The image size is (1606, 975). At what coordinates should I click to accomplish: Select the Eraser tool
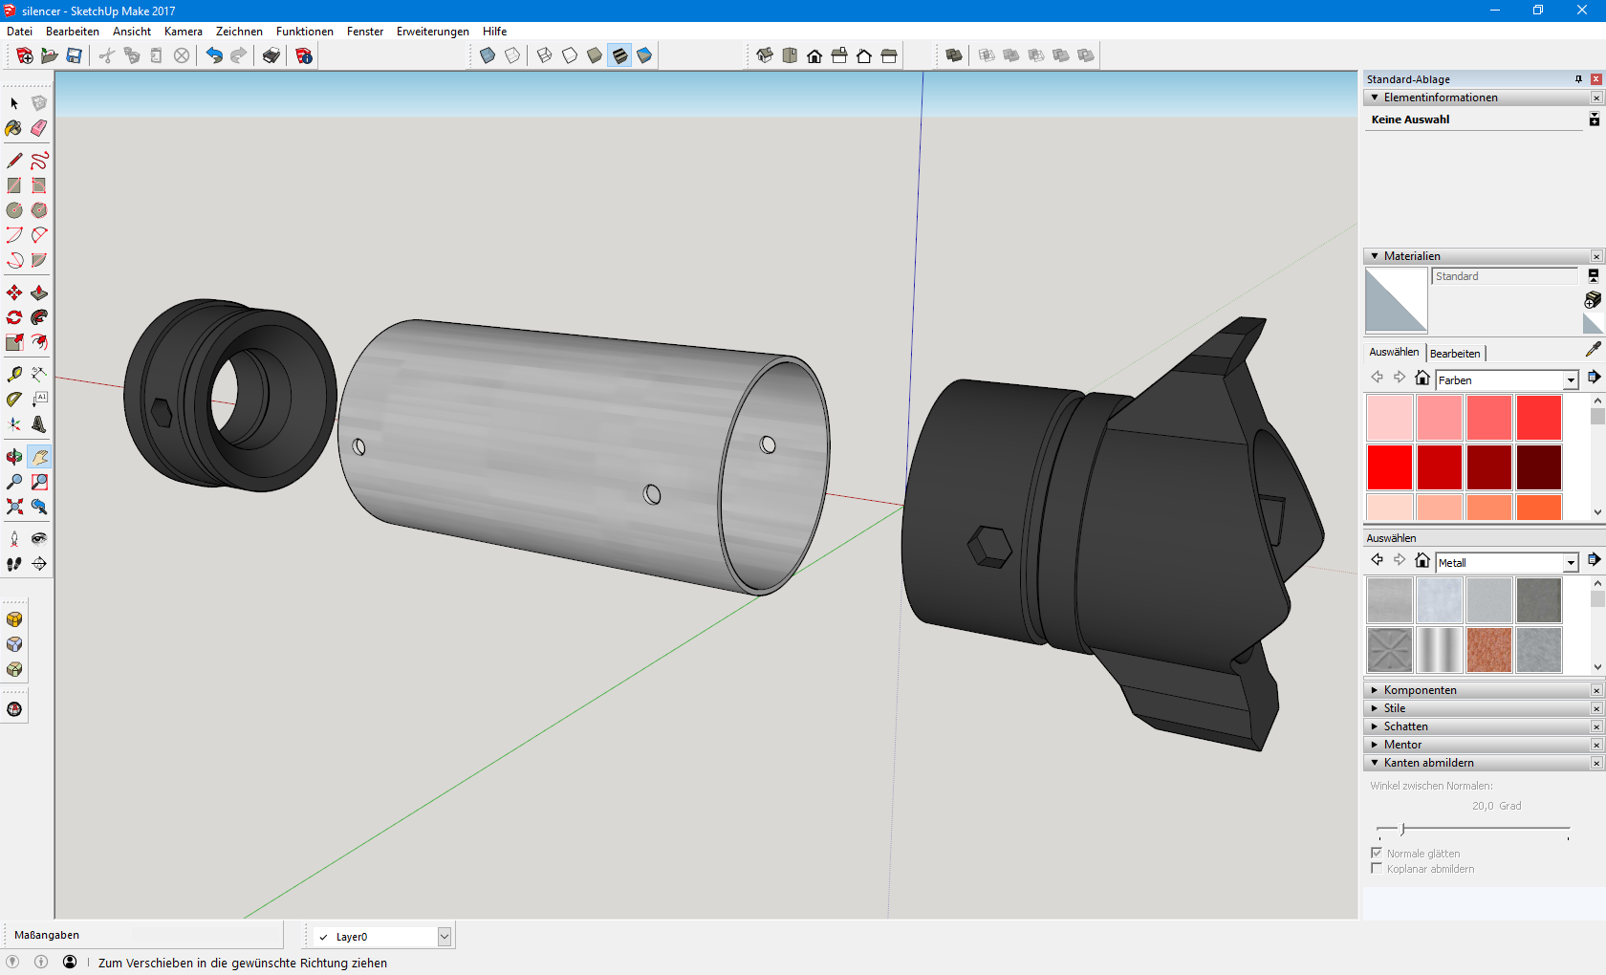(x=39, y=128)
